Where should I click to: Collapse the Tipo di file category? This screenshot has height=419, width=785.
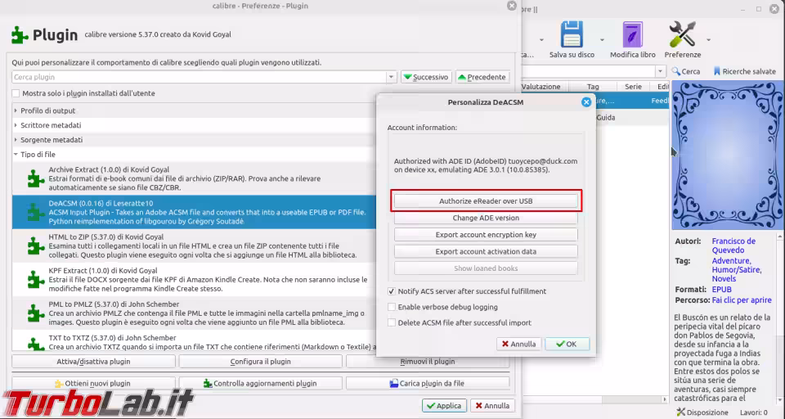tap(16, 155)
